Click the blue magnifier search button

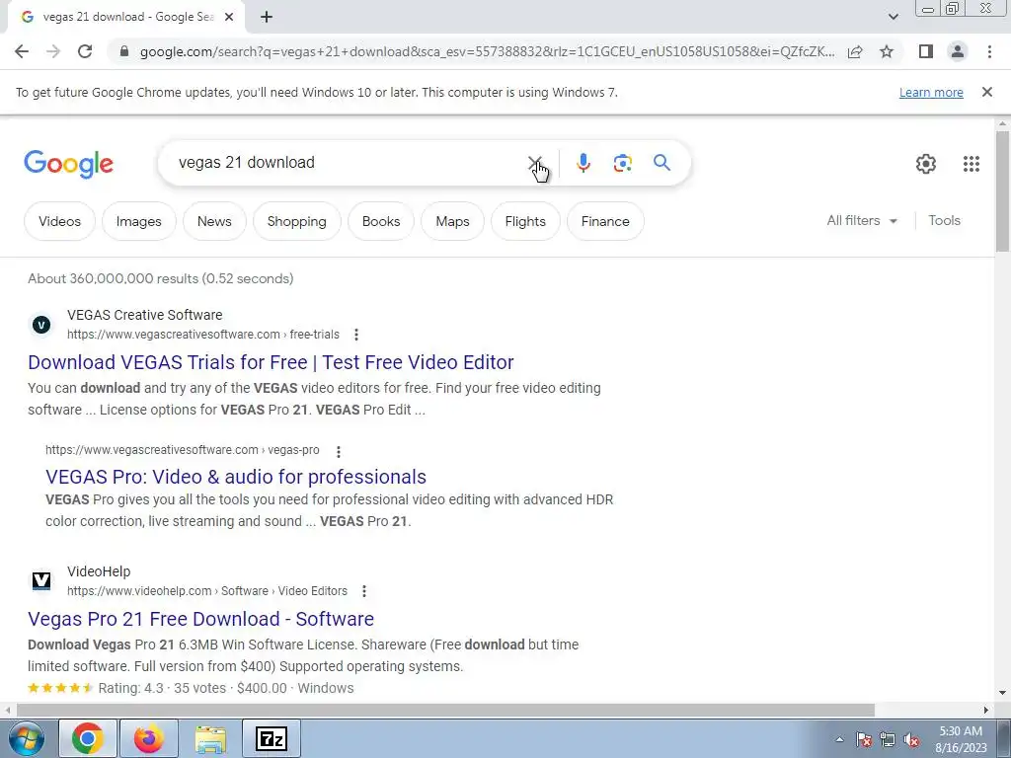pos(661,163)
